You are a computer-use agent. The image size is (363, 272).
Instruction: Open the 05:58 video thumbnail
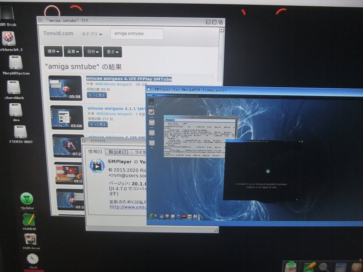tap(65, 88)
